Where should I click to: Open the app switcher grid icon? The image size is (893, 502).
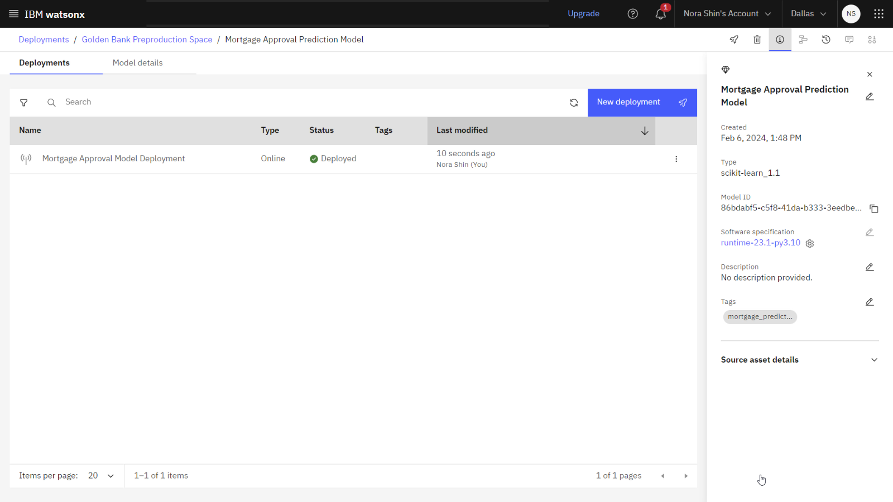(x=878, y=14)
